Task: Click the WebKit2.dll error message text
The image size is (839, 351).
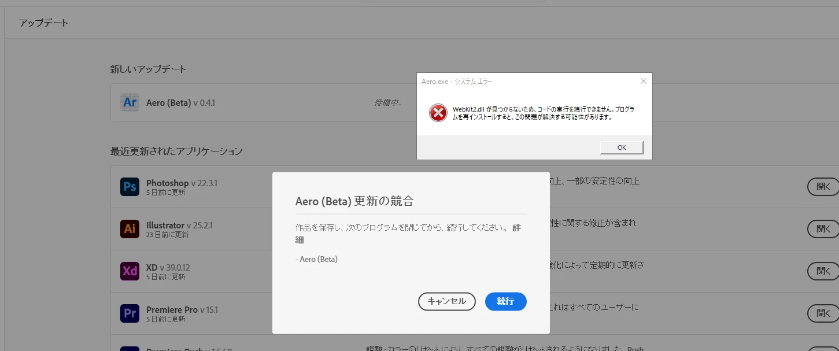Action: [x=543, y=113]
